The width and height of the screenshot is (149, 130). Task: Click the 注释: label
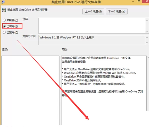point(25,19)
